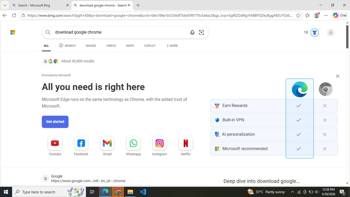Open the Youtube shortcut icon
350x197 pixels.
[x=55, y=143]
